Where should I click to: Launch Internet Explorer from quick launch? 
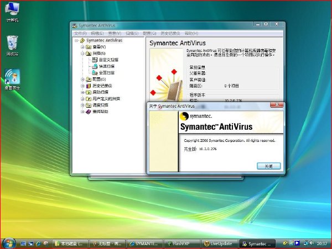click(x=38, y=243)
